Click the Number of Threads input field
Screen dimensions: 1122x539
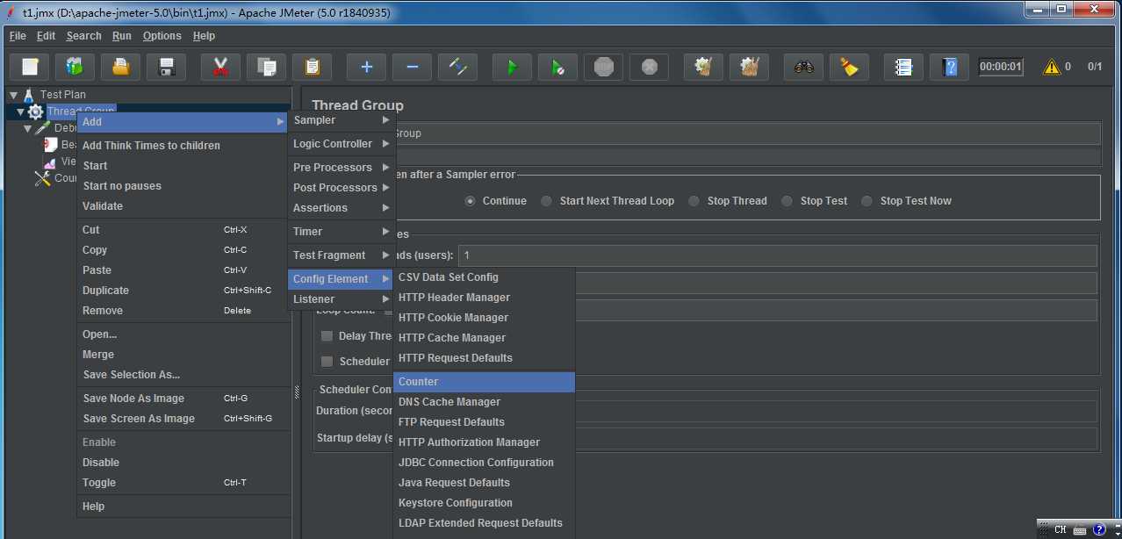778,255
